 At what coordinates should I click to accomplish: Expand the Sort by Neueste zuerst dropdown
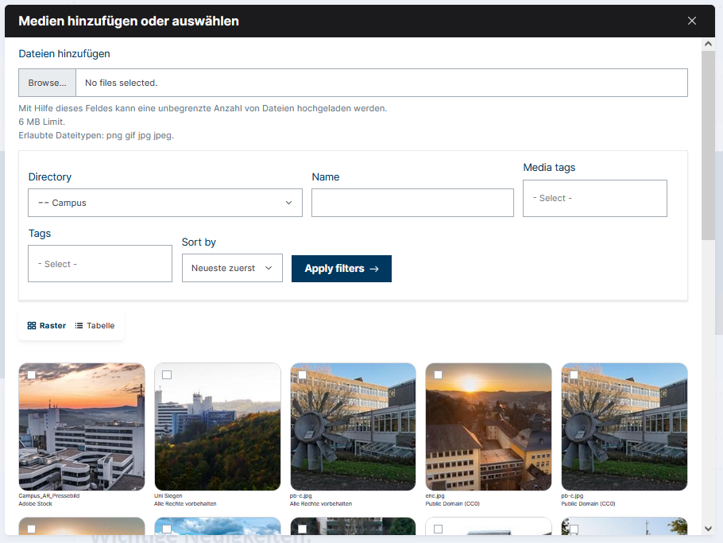coord(232,268)
